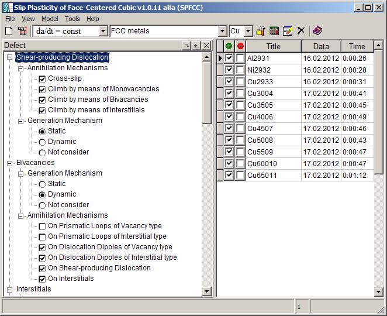Open the View menu

tap(28, 19)
